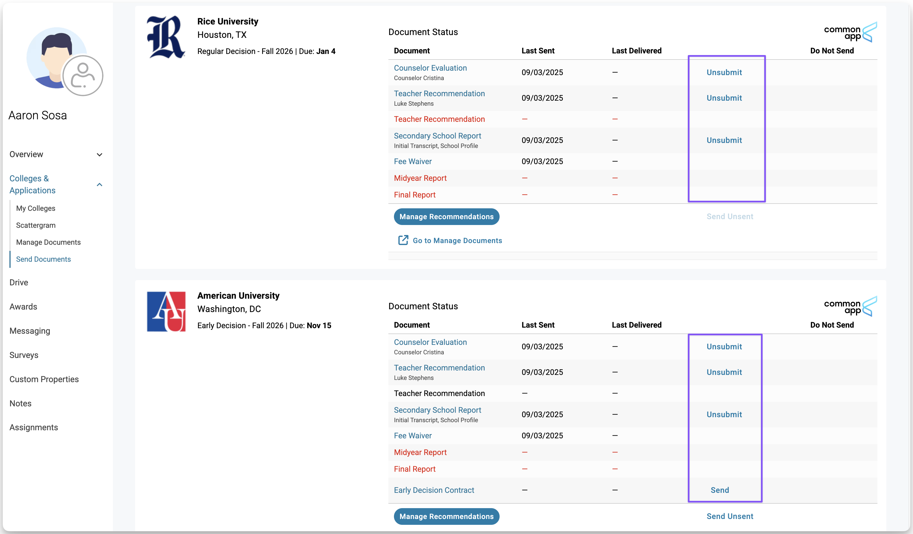Screen dimensions: 913x534
Task: Open Manage Documents in the sidebar
Action: click(x=48, y=242)
